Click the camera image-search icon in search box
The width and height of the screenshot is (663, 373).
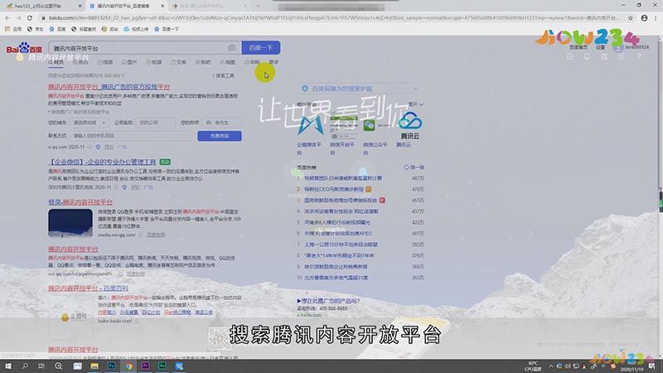point(232,48)
